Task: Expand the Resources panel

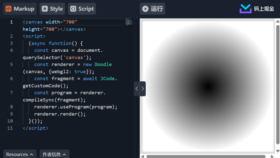Action: point(20,154)
